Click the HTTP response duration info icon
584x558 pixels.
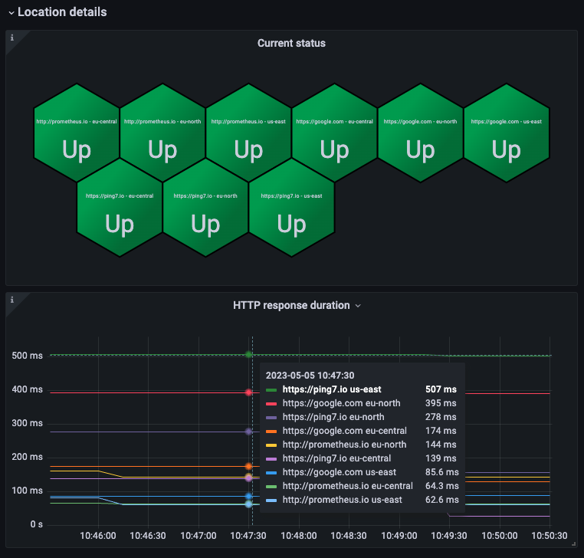tap(11, 299)
